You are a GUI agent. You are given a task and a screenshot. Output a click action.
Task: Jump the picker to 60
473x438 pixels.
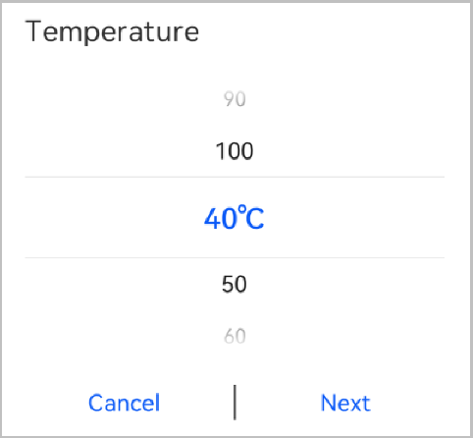(235, 336)
